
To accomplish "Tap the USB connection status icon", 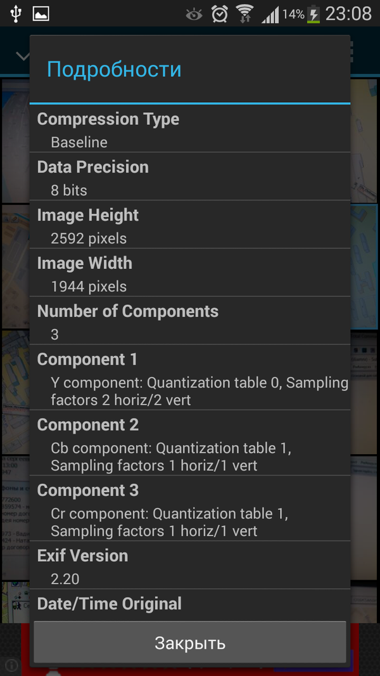I will 16,13.
